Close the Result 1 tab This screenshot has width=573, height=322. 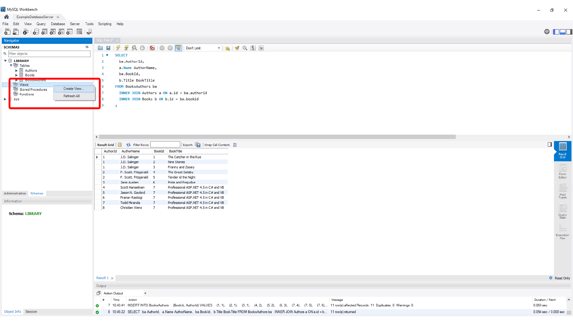point(112,278)
